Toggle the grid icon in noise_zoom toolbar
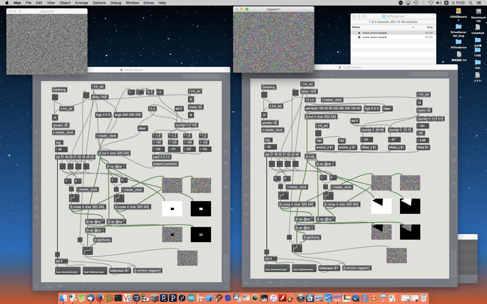487x304 pixels. pyautogui.click(x=73, y=287)
